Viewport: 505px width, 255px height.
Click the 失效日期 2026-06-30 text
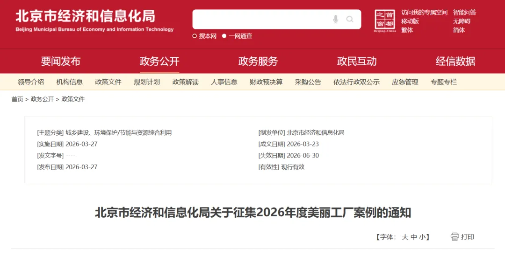pyautogui.click(x=289, y=156)
